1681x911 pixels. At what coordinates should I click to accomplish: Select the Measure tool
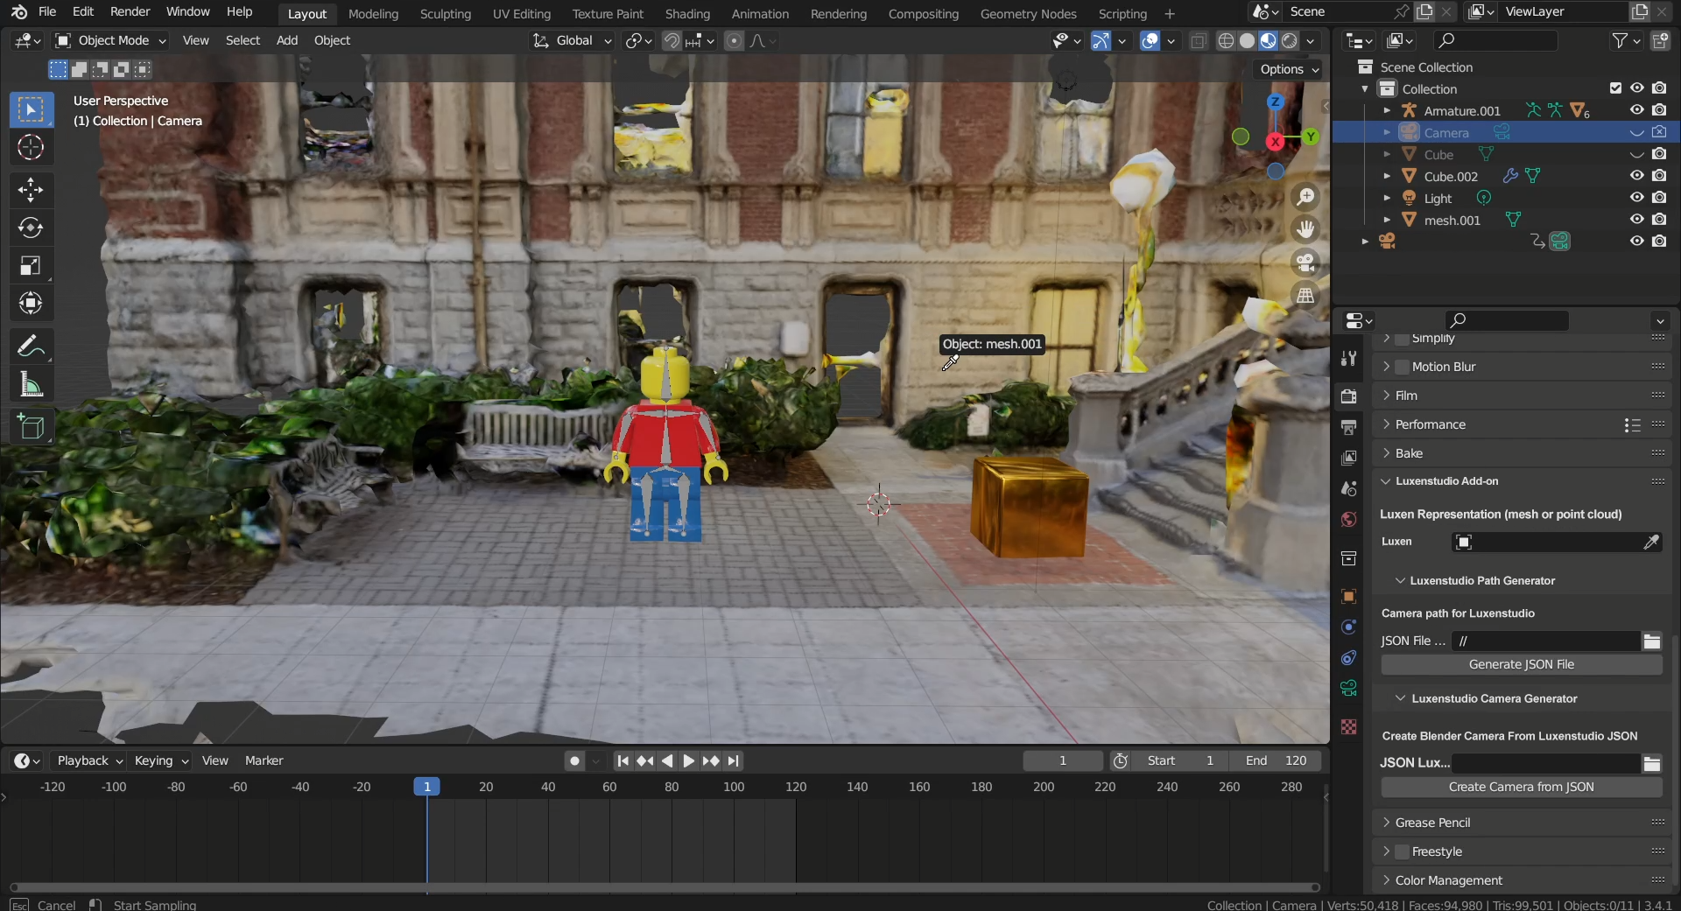click(x=31, y=385)
